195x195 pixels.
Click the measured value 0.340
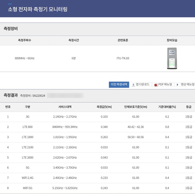pos(104,127)
